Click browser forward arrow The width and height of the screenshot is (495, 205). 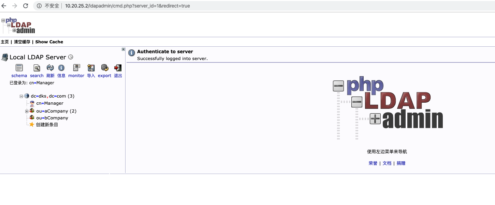15,6
